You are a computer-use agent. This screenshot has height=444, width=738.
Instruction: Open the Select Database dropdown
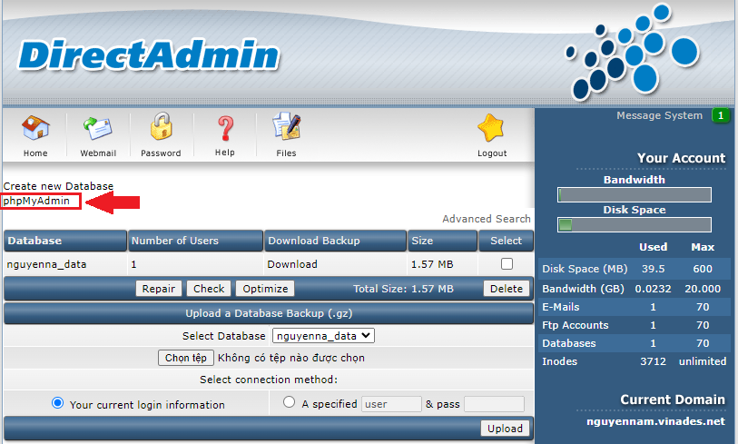[x=323, y=336]
